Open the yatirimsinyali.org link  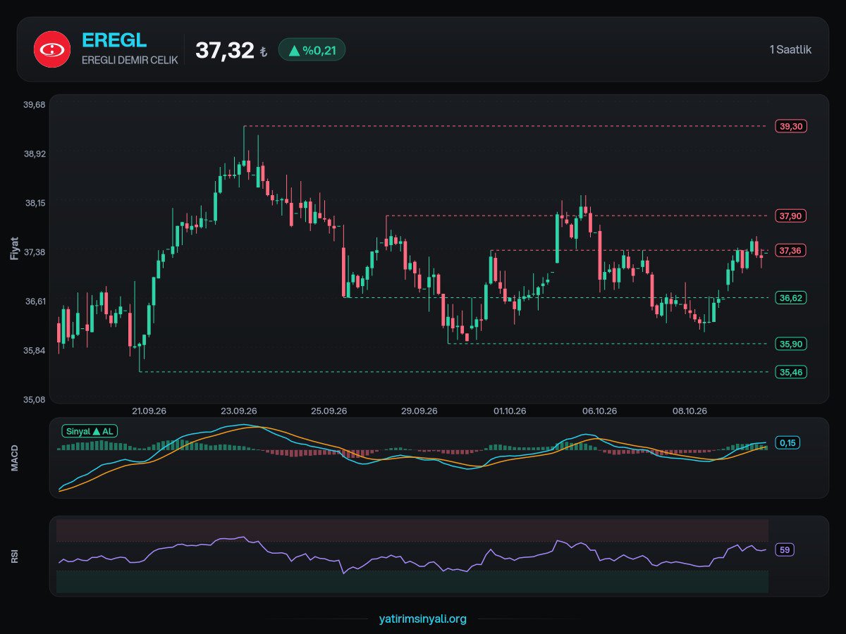[x=422, y=619]
